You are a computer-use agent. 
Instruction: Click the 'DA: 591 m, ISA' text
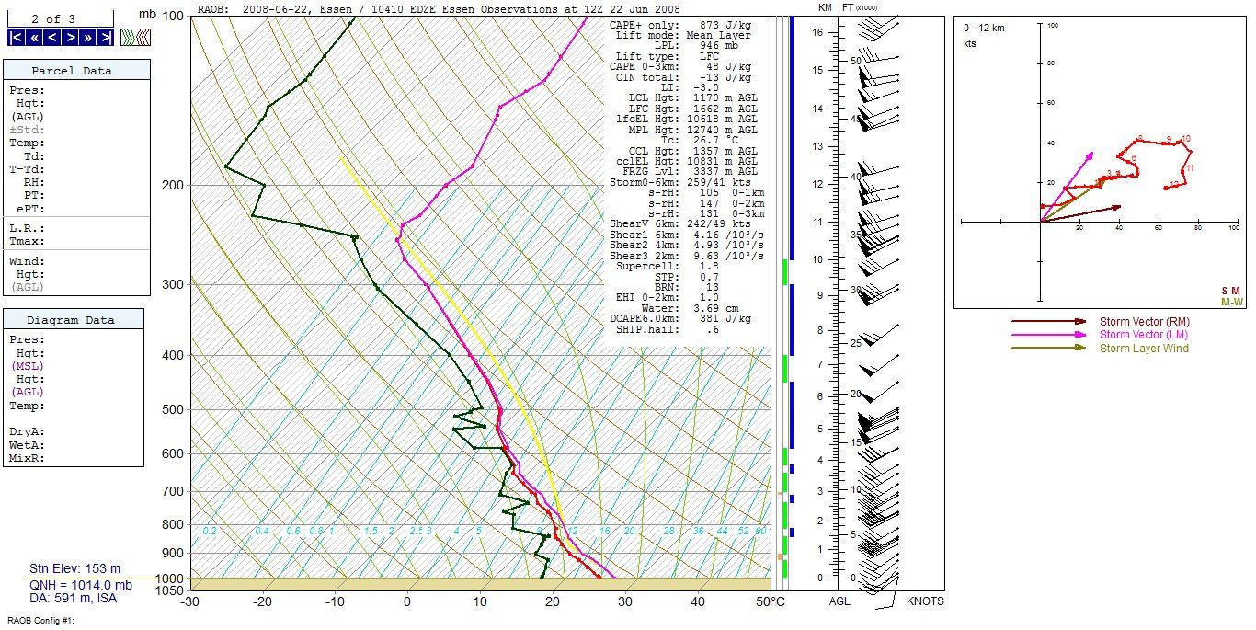74,599
